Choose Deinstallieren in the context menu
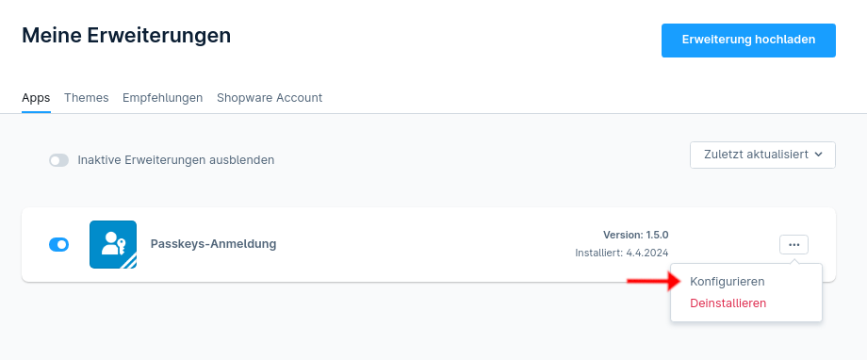This screenshot has width=867, height=360. coord(728,303)
